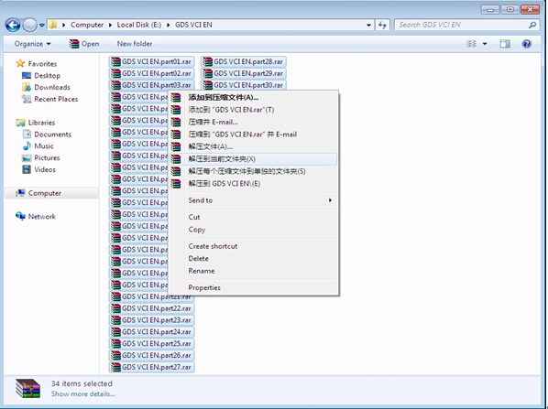Click WinRAR icon of part27.rar file

click(115, 367)
